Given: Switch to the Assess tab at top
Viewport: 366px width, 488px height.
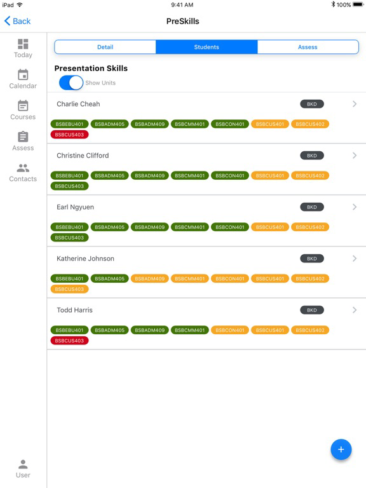Looking at the screenshot, I should click(x=308, y=47).
